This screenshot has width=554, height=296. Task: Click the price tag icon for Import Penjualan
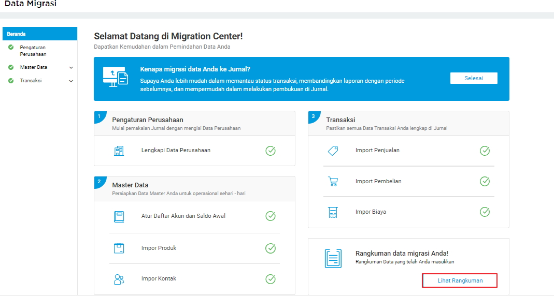click(x=333, y=151)
